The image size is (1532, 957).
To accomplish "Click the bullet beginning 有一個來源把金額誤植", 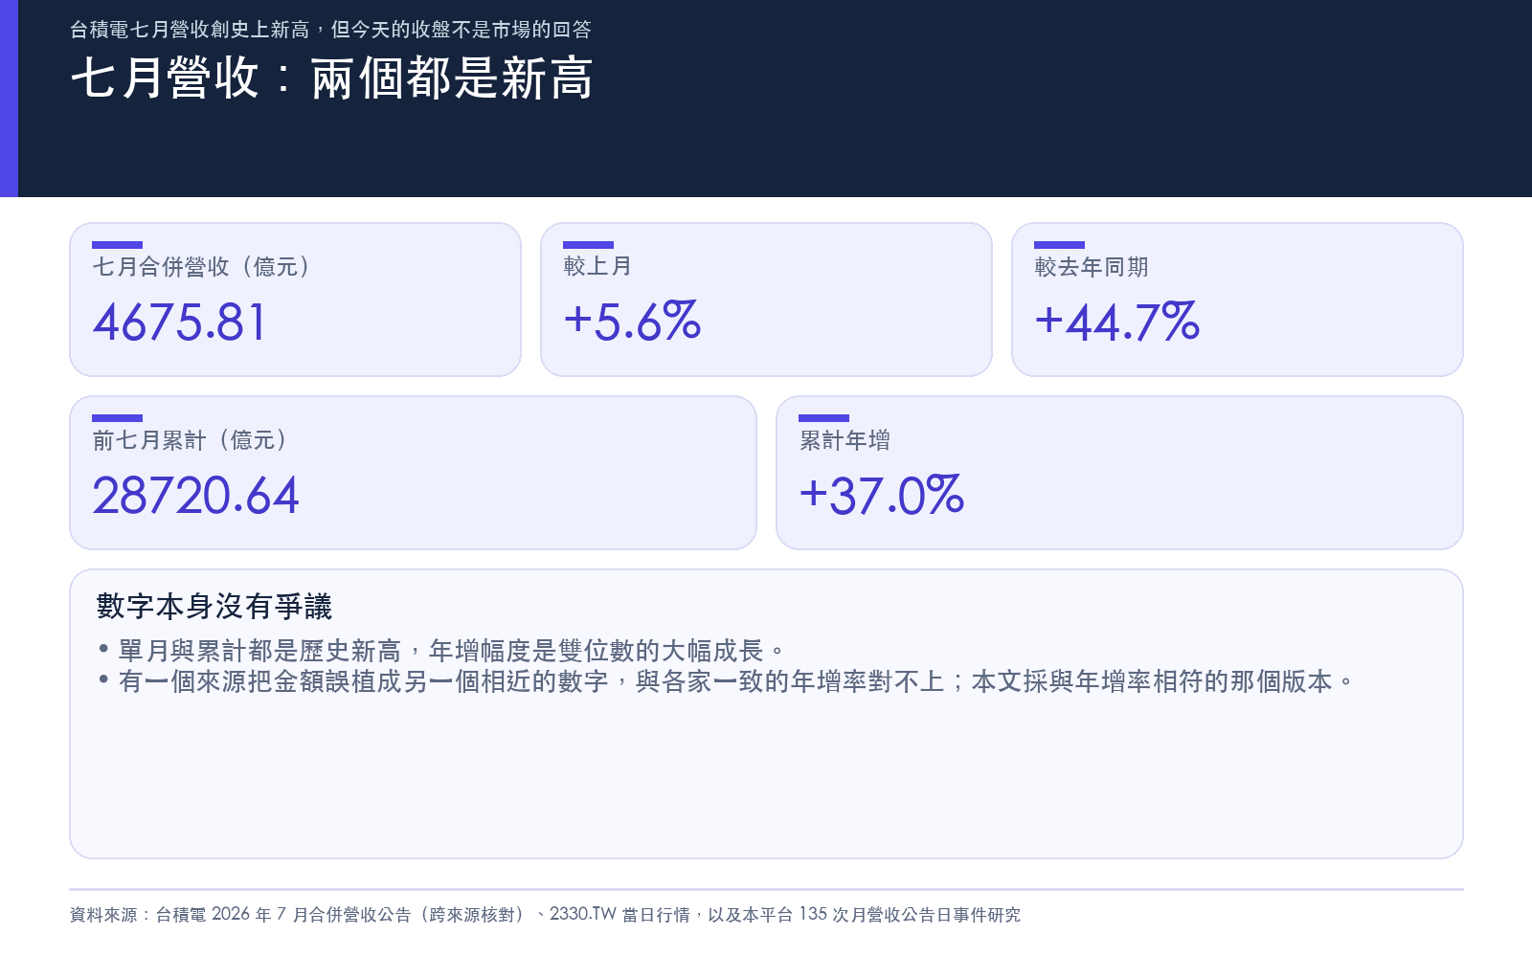I will click(x=726, y=681).
